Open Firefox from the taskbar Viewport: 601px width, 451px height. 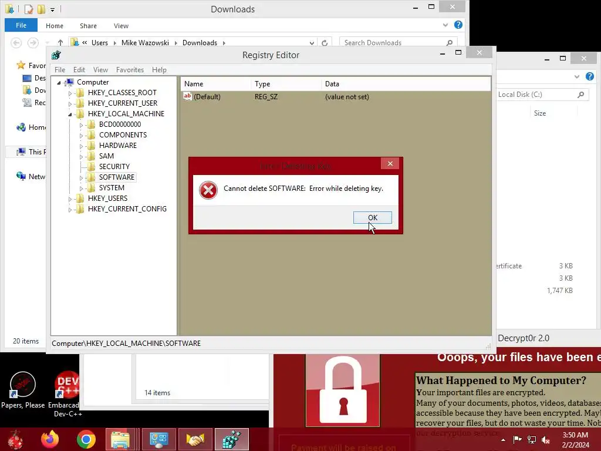pos(50,439)
